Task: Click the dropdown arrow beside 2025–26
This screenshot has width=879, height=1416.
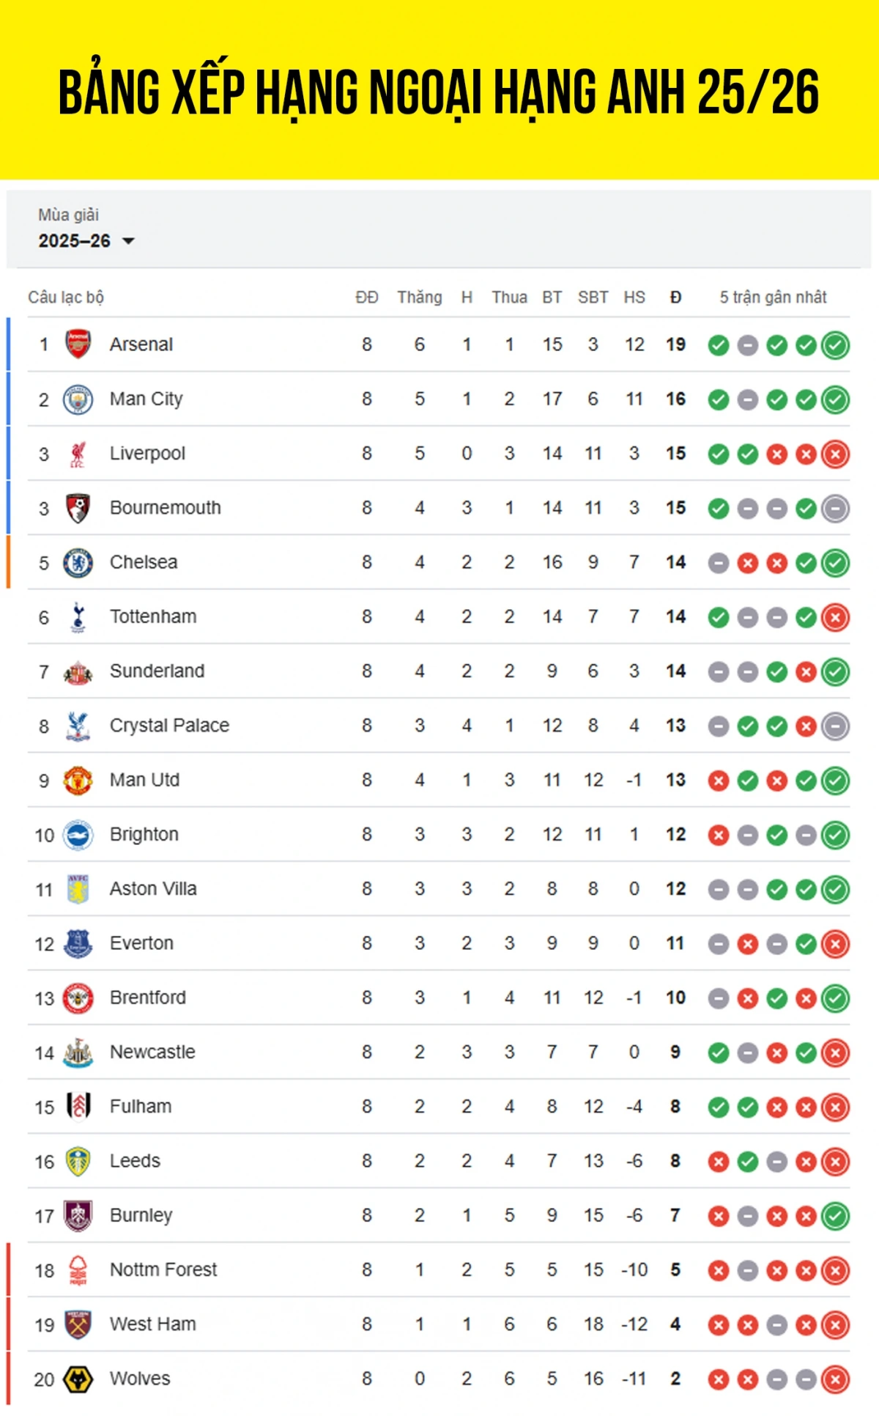Action: pyautogui.click(x=129, y=241)
